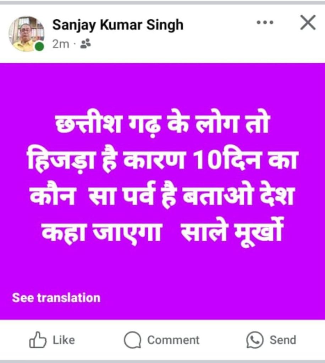Screen dimensions: 325x363
Task: Click the friends audience icon beside 2m
Action: pyautogui.click(x=85, y=44)
